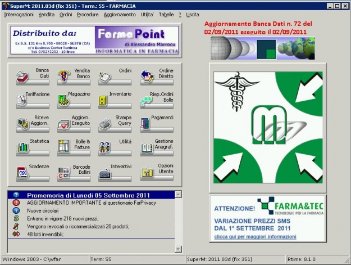Open the Ordini menu in menu bar
Image resolution: width=351 pixels, height=265 pixels.
coord(66,15)
